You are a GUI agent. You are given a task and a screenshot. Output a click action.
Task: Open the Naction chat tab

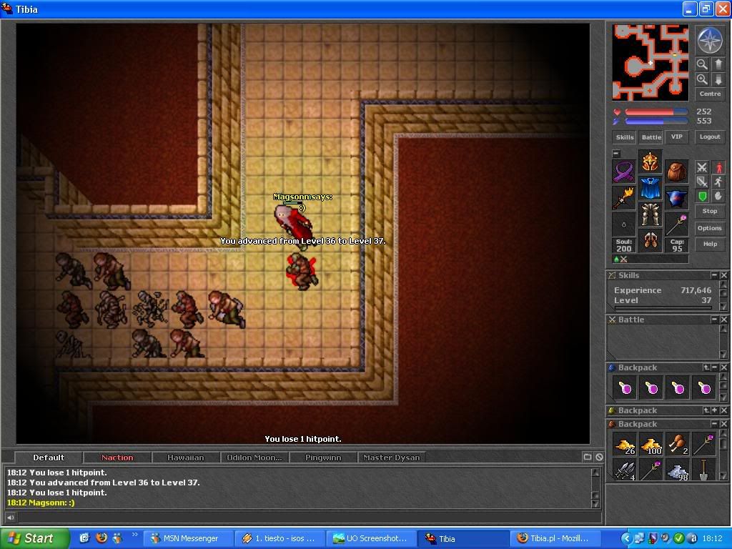[117, 457]
